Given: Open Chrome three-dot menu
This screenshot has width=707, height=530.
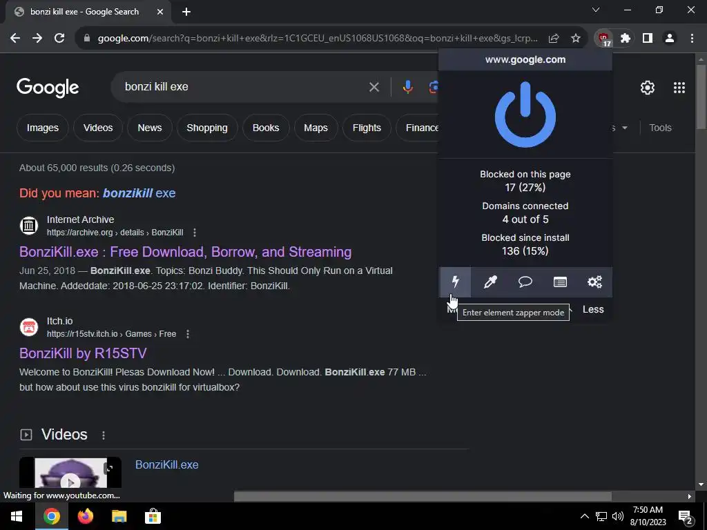Looking at the screenshot, I should [692, 39].
